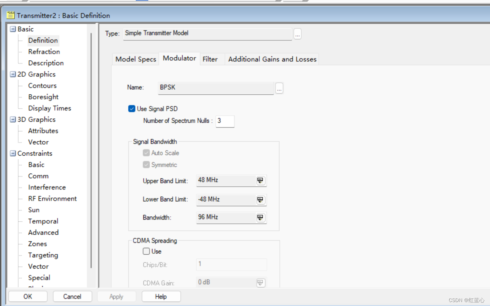
Task: Click the Upper Band Limit value field
Action: 226,180
